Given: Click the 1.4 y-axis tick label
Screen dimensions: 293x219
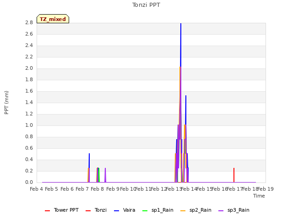Looking at the screenshot, I should tap(29, 102).
